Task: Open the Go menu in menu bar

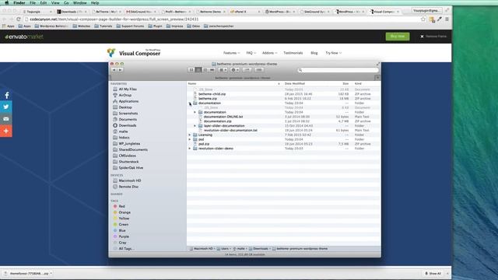Action: pos(66,3)
